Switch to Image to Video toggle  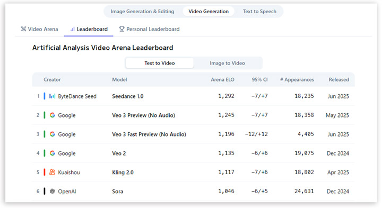[x=227, y=63]
